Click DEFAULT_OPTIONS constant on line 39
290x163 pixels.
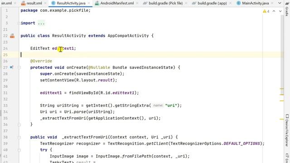coord(242,144)
